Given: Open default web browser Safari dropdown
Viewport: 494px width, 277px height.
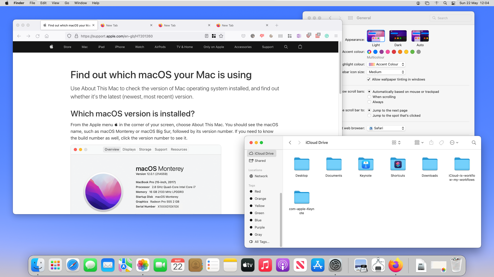Looking at the screenshot, I should point(386,128).
